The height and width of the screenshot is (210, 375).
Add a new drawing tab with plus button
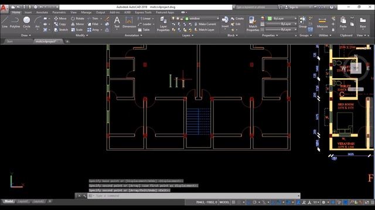(67, 41)
